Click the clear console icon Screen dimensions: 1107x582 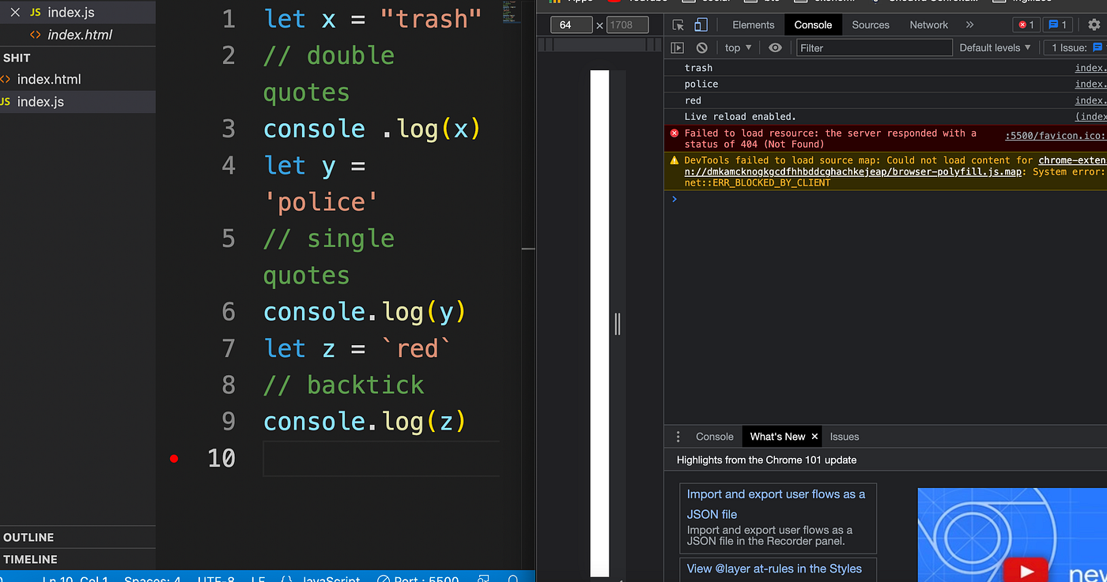pyautogui.click(x=701, y=47)
